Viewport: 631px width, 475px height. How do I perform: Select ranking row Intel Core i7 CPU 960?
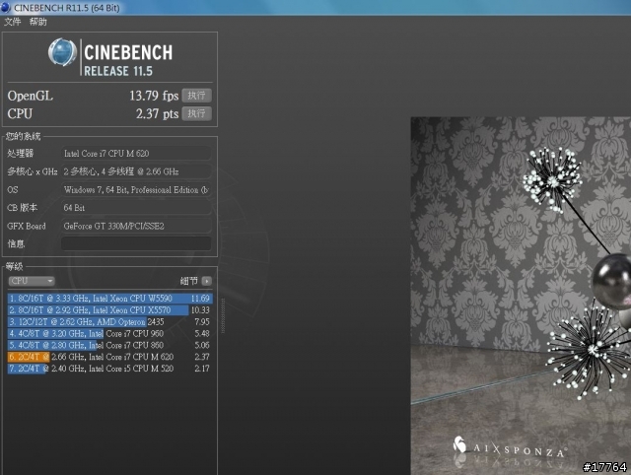pos(109,333)
